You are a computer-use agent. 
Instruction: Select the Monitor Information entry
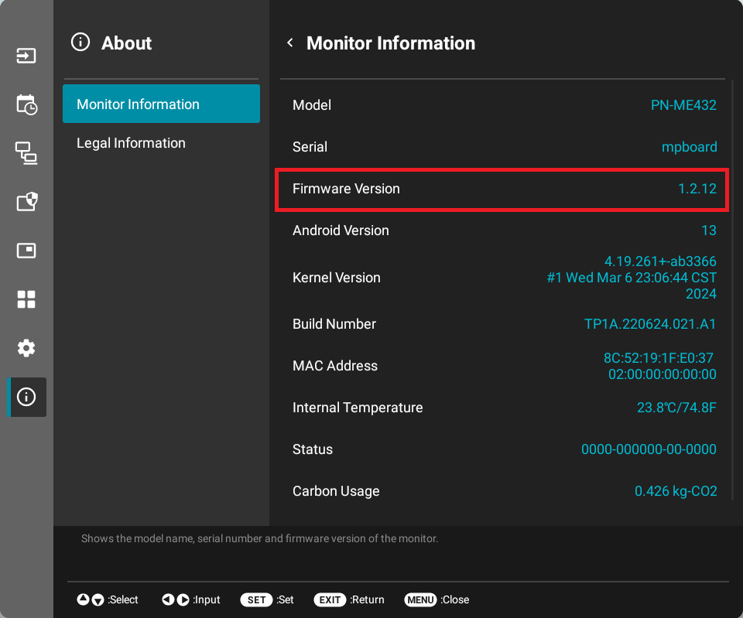coord(161,103)
